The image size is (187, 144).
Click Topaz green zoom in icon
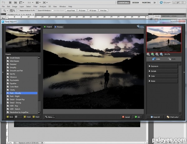[x=152, y=54]
